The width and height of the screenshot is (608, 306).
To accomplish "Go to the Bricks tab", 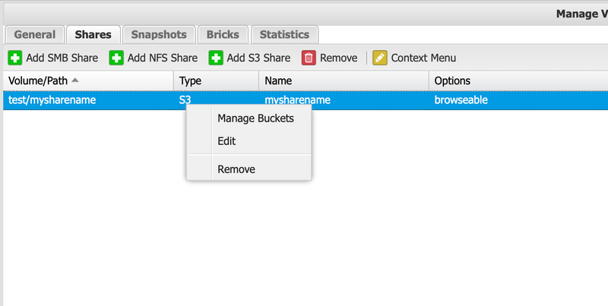I will tap(223, 34).
